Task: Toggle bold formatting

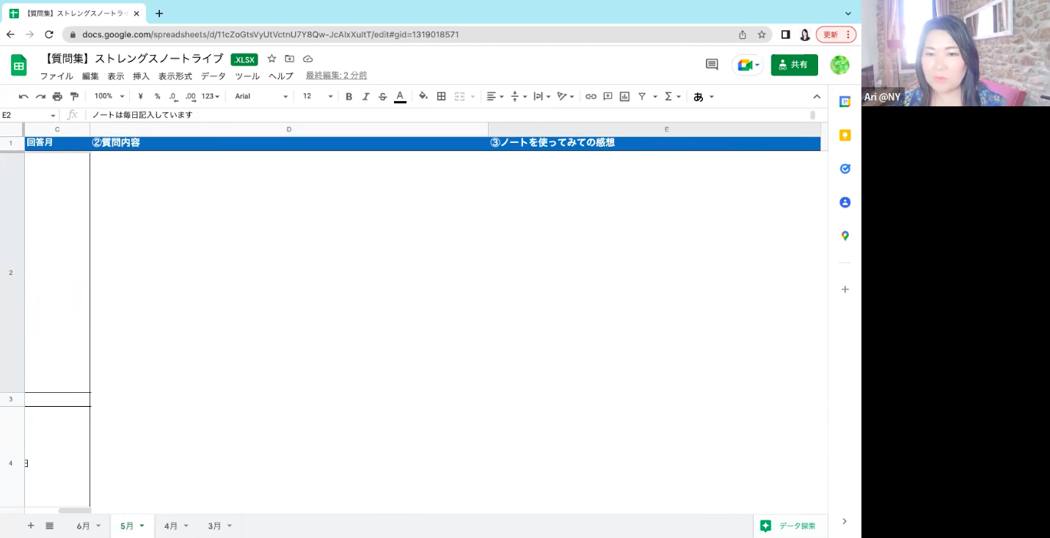Action: tap(349, 96)
